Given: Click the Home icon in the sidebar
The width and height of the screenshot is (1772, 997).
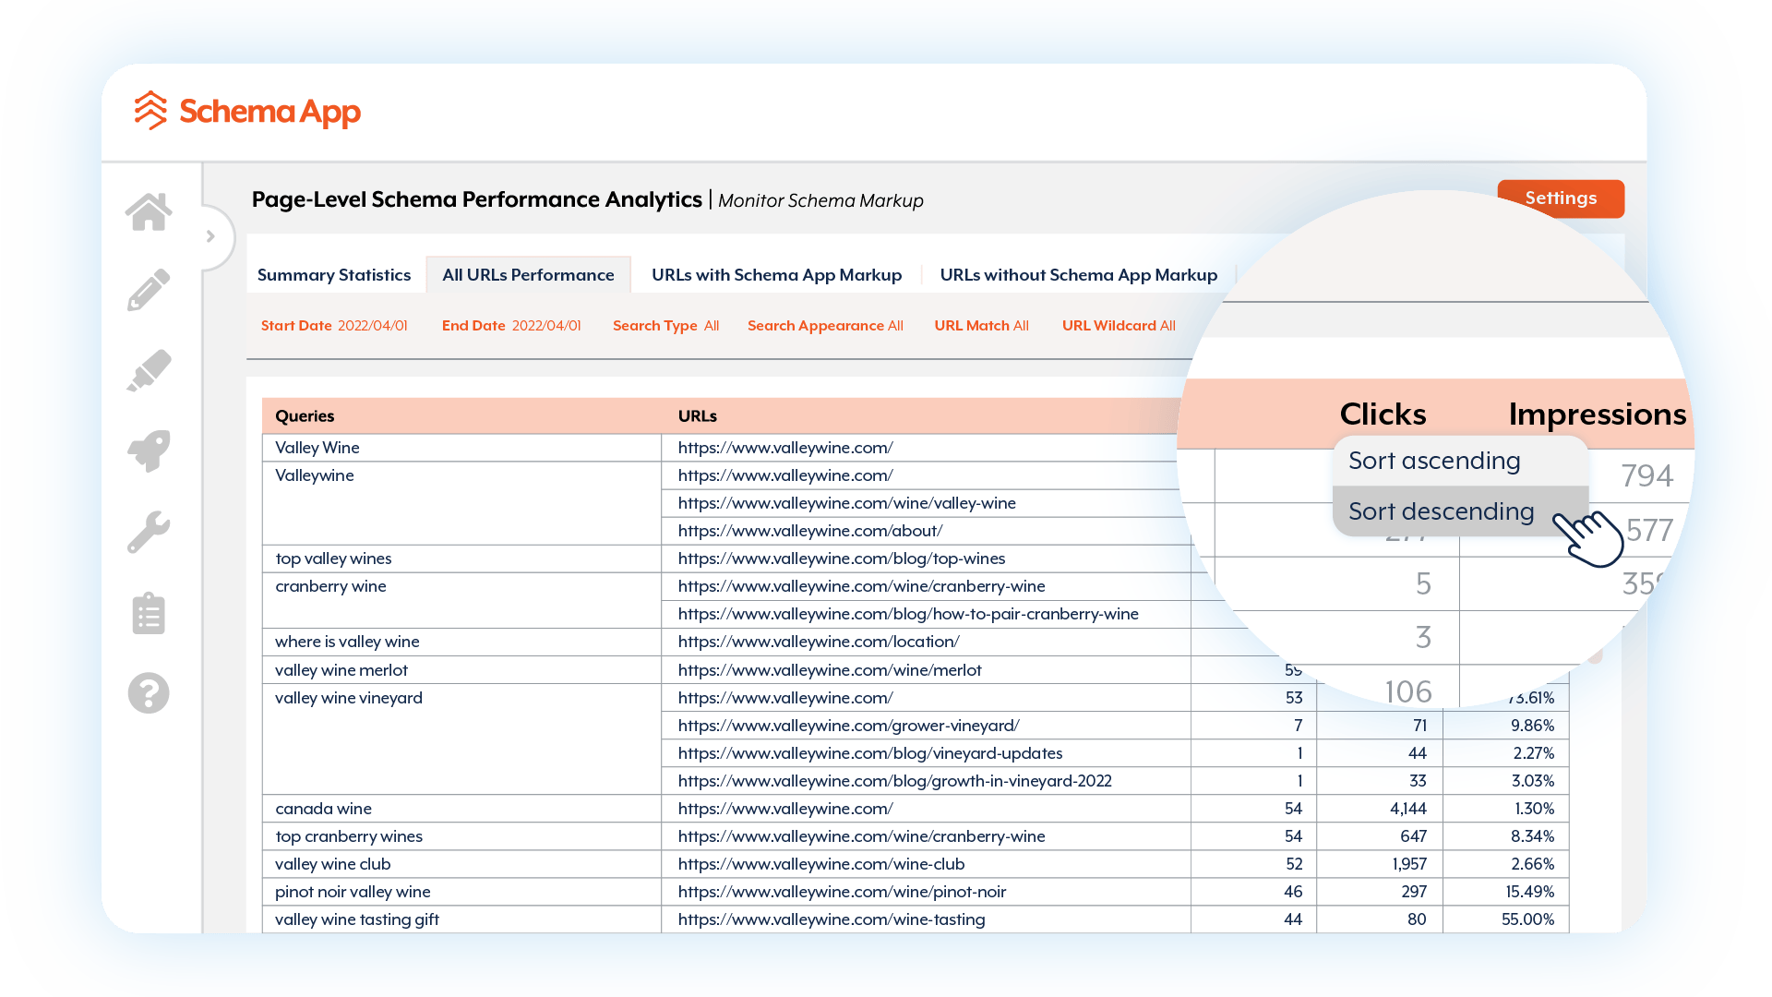Looking at the screenshot, I should coord(149,211).
